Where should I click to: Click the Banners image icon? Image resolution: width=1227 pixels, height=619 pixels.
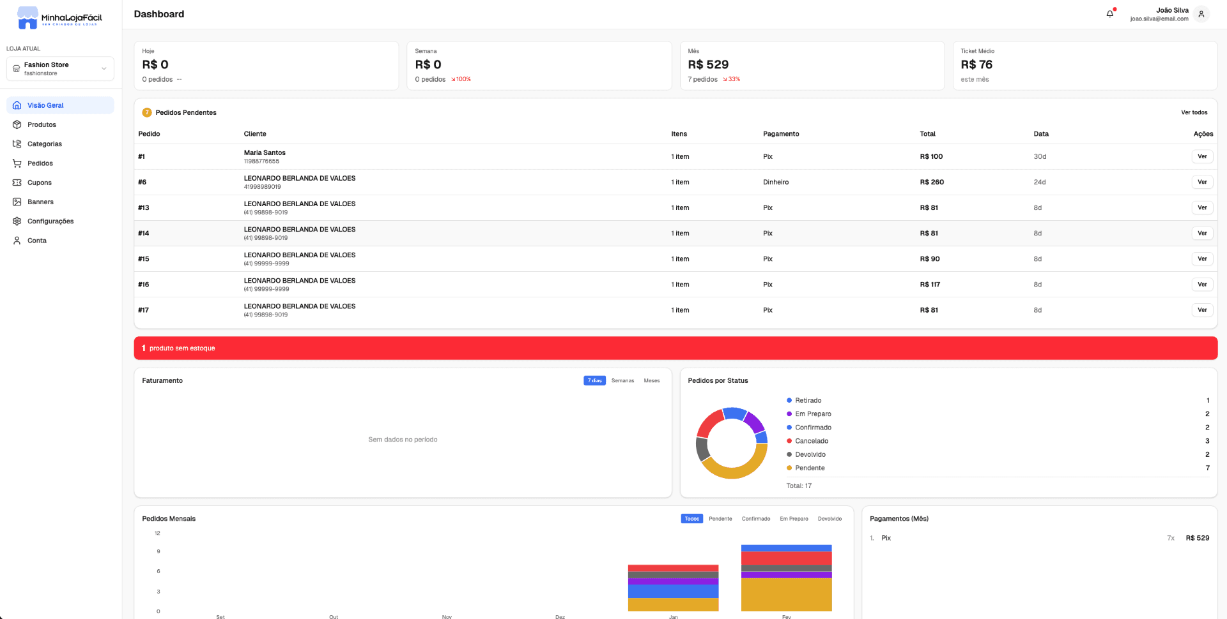17,202
